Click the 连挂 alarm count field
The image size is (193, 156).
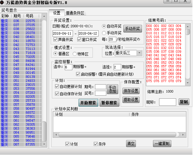point(117,67)
